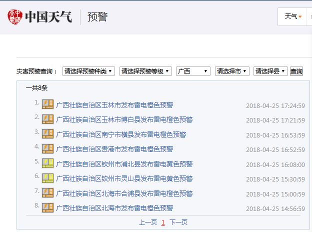Open the 预警 section heading
312x232 pixels.
coord(97,17)
